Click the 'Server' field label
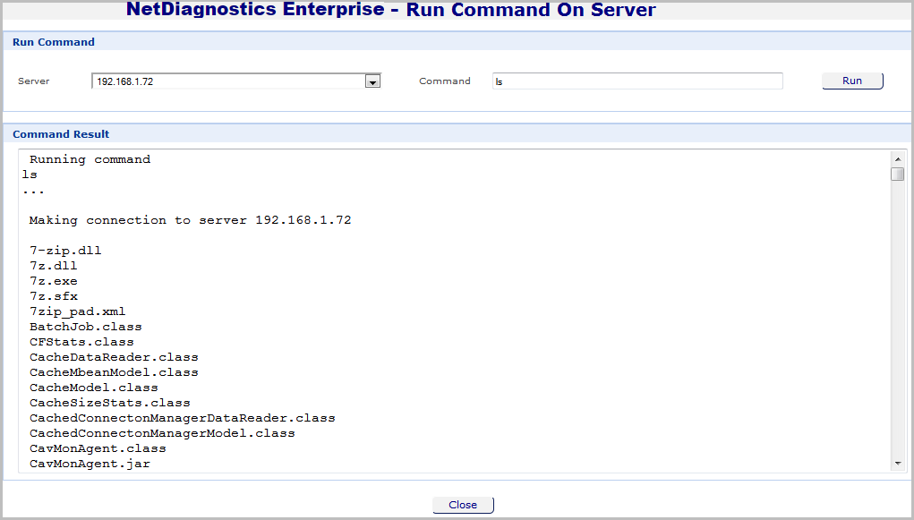The image size is (914, 520). click(33, 81)
